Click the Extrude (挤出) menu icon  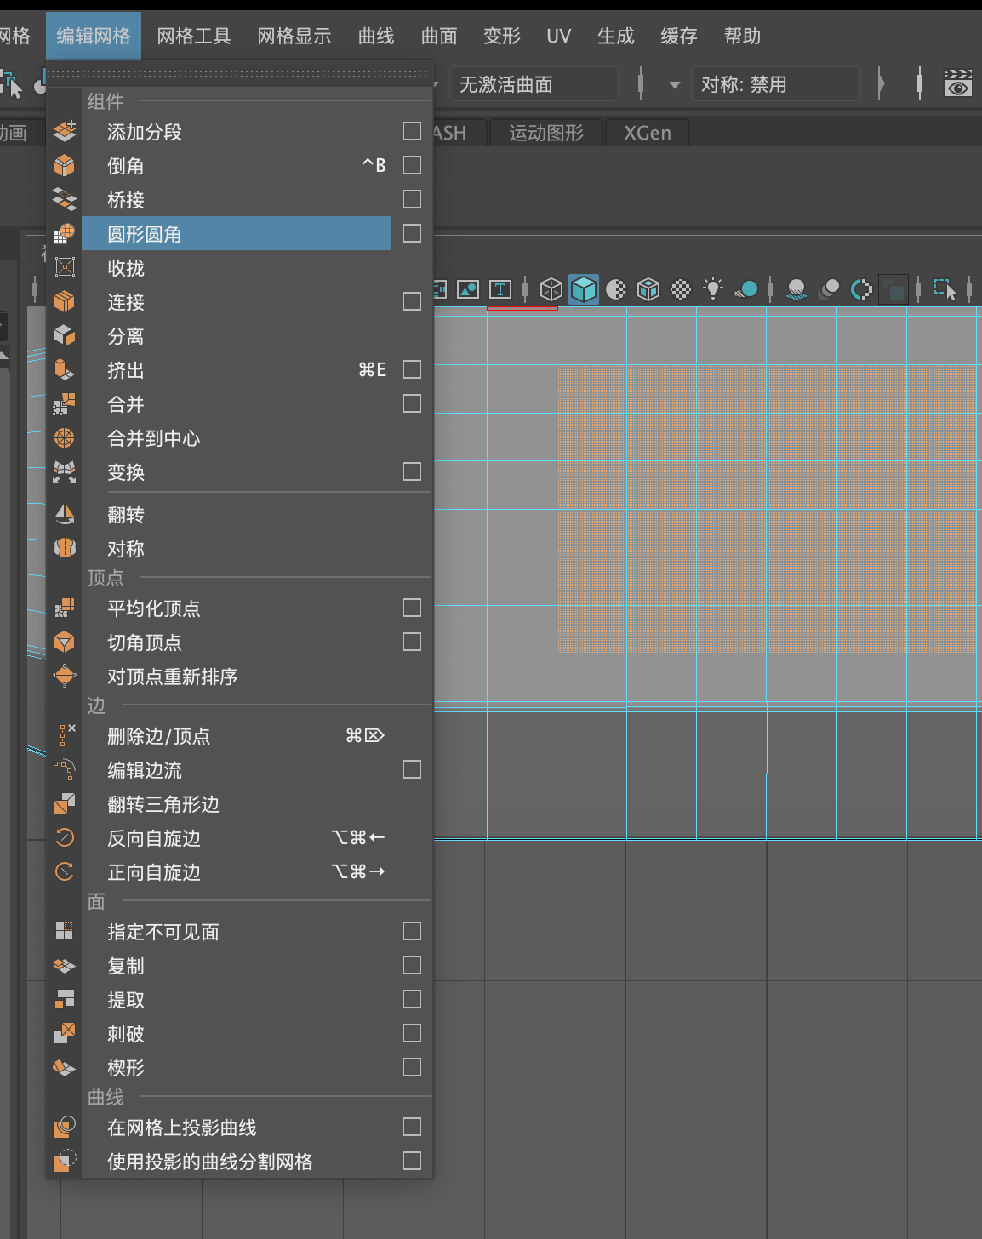[x=65, y=369]
